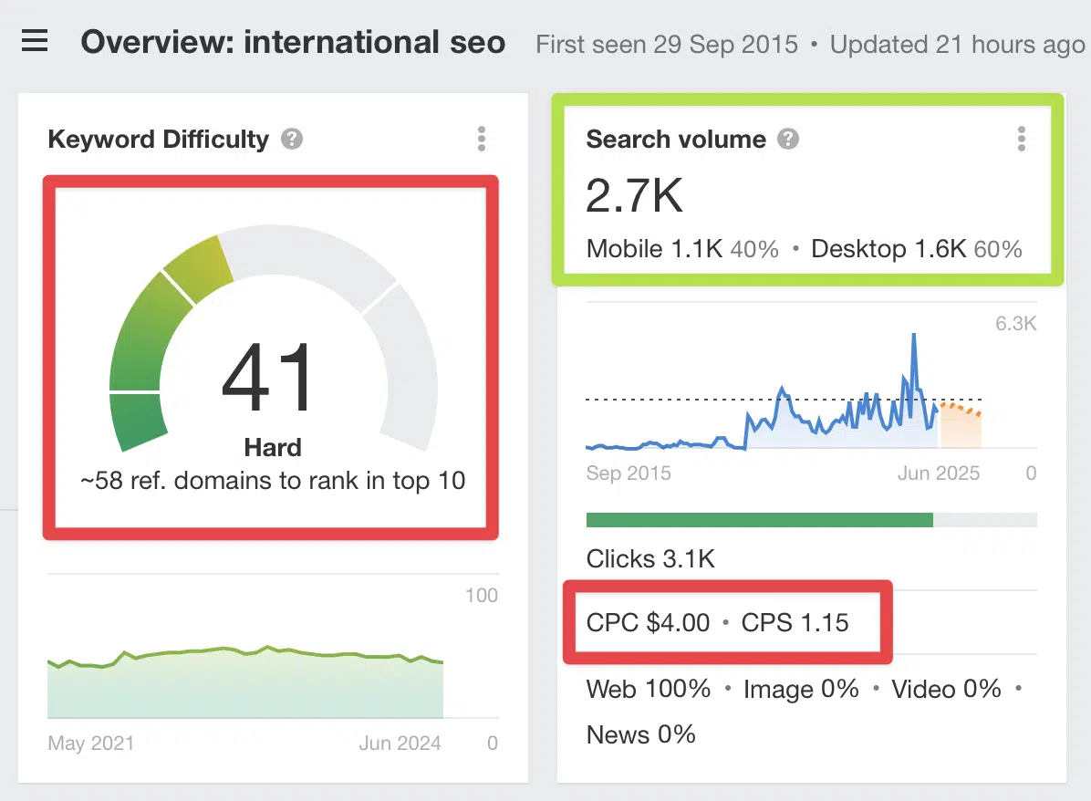Click the CPC $4.00 value

tap(648, 623)
